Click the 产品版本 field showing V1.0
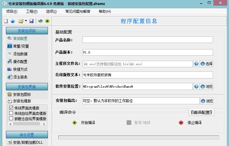229x146 pixels. (x=148, y=52)
